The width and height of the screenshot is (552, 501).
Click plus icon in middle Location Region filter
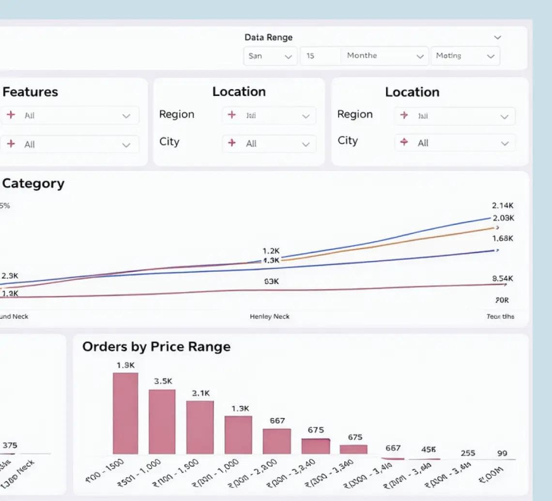(x=231, y=114)
